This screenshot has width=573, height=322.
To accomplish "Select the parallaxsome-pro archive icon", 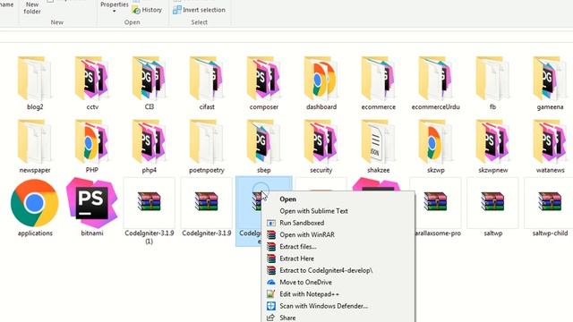I will (436, 202).
